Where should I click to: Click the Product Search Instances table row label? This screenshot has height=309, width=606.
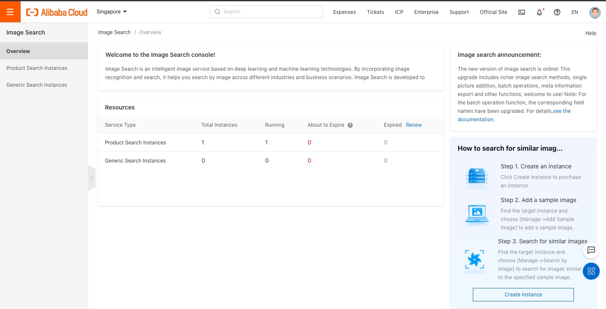tap(135, 143)
